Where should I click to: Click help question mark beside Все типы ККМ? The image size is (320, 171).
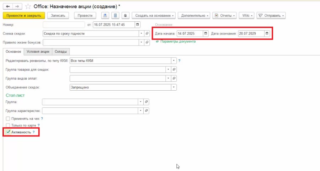180,60
